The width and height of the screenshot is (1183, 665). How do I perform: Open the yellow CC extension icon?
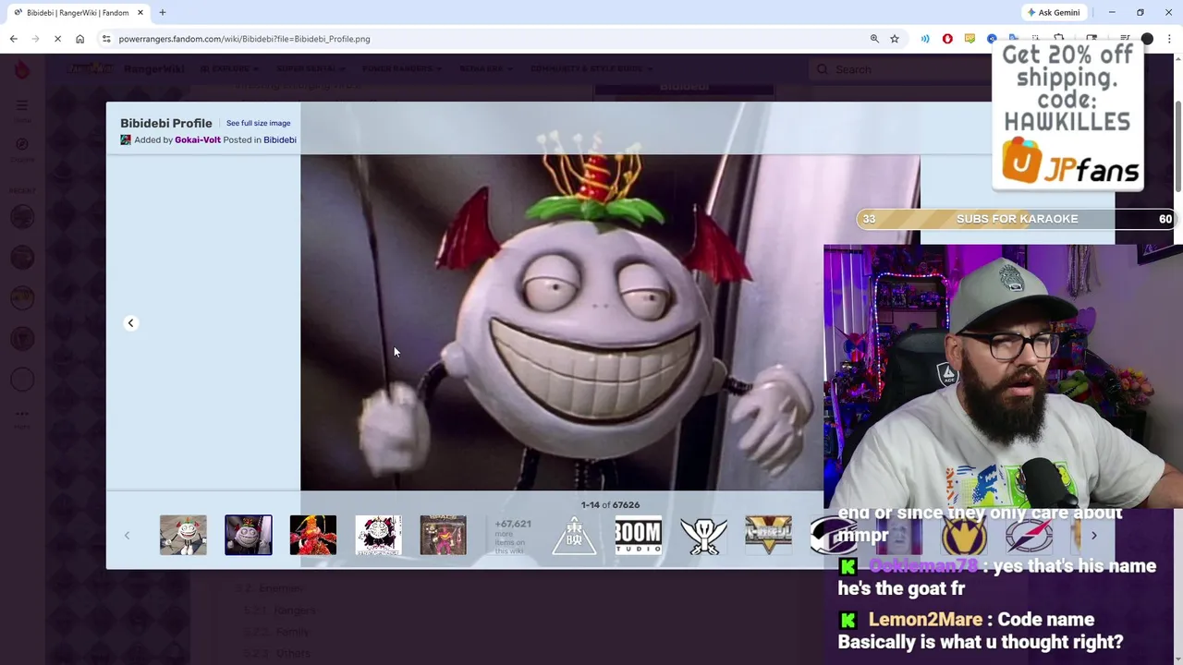tap(970, 39)
